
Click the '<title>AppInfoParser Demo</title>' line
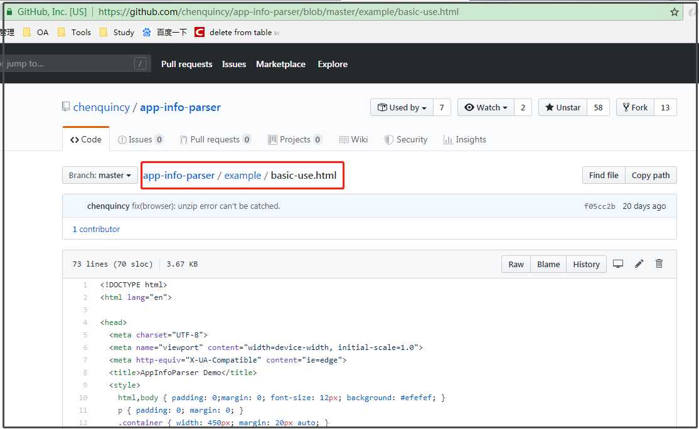click(183, 373)
